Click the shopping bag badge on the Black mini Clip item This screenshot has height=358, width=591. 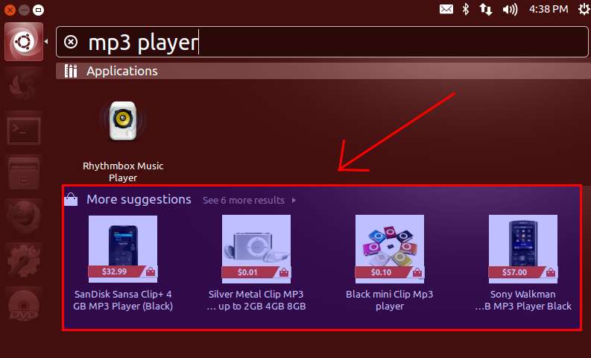click(417, 272)
